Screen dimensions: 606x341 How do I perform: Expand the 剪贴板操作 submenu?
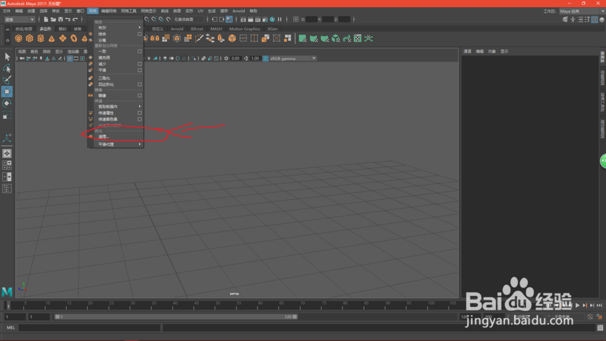click(x=116, y=107)
